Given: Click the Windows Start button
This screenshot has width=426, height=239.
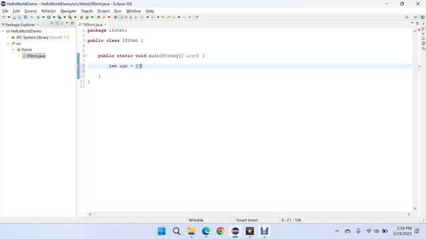Looking at the screenshot, I should pyautogui.click(x=162, y=231).
